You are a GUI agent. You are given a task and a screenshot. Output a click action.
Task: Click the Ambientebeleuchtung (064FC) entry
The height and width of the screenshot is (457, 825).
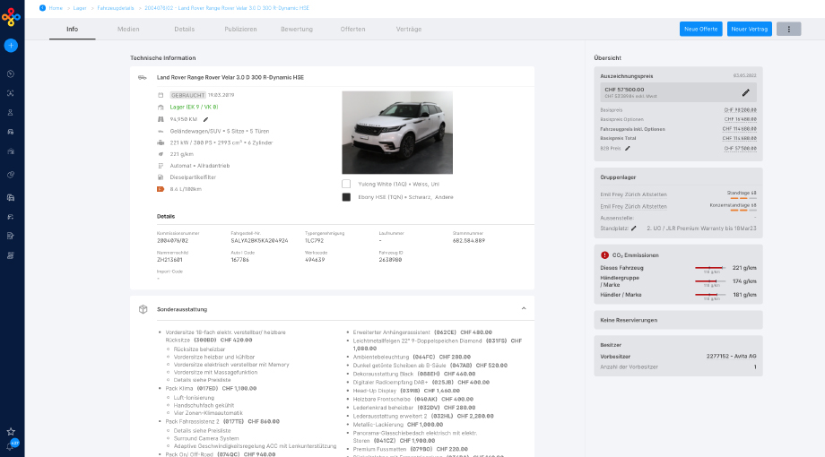[x=412, y=357]
